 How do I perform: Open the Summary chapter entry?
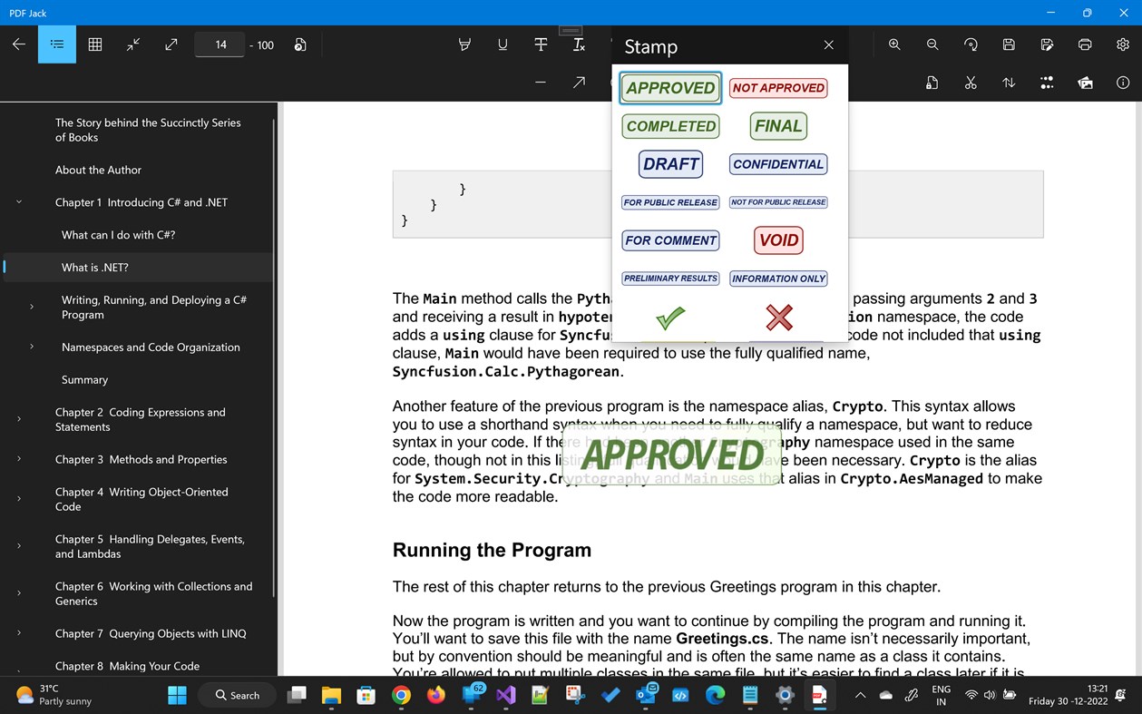[x=83, y=379]
